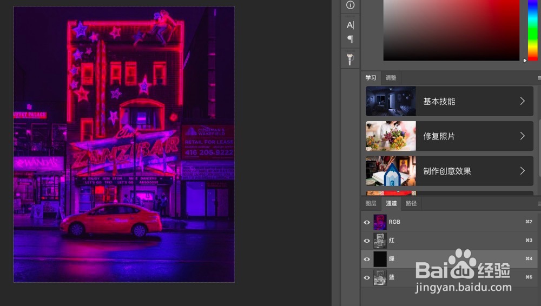Viewport: 541px width, 306px height.
Task: Click the RGB channel thumbnail
Action: pyautogui.click(x=380, y=222)
